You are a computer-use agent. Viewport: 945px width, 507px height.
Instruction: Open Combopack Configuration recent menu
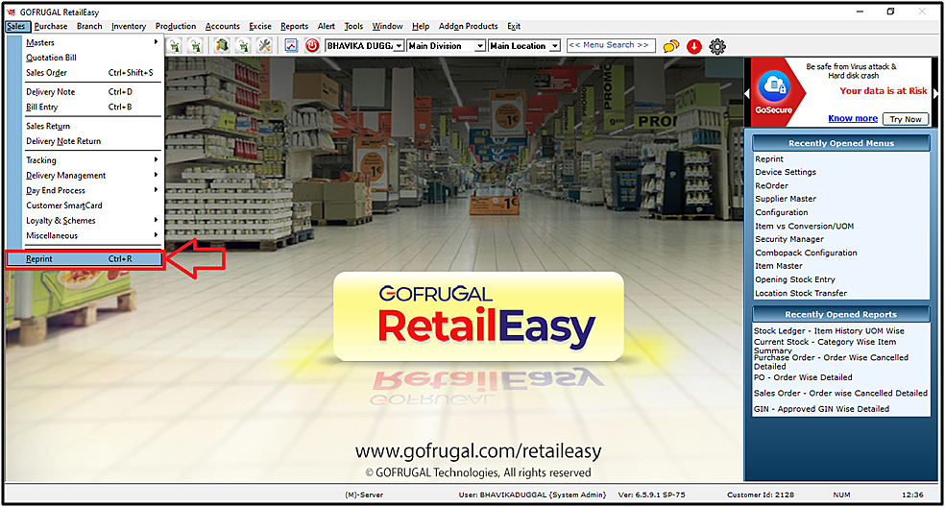[x=806, y=253]
